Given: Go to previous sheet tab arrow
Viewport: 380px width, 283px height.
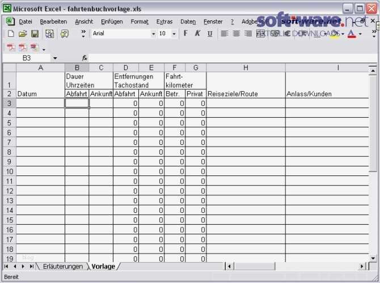Looking at the screenshot, I should click(x=15, y=267).
